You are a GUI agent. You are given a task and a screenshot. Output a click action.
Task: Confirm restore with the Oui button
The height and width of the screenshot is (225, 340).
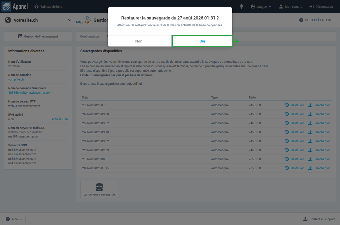click(202, 41)
